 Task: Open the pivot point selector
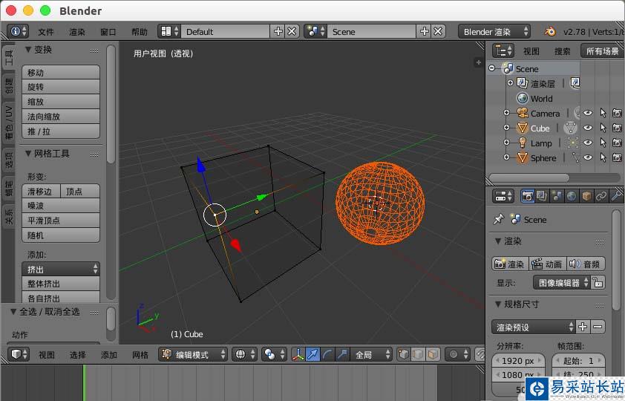tap(274, 354)
